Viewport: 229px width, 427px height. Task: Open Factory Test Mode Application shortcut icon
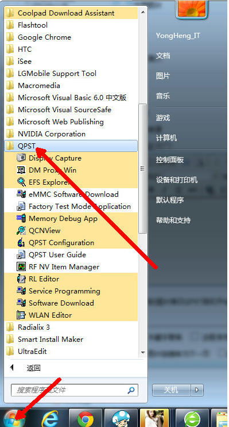coord(21,207)
